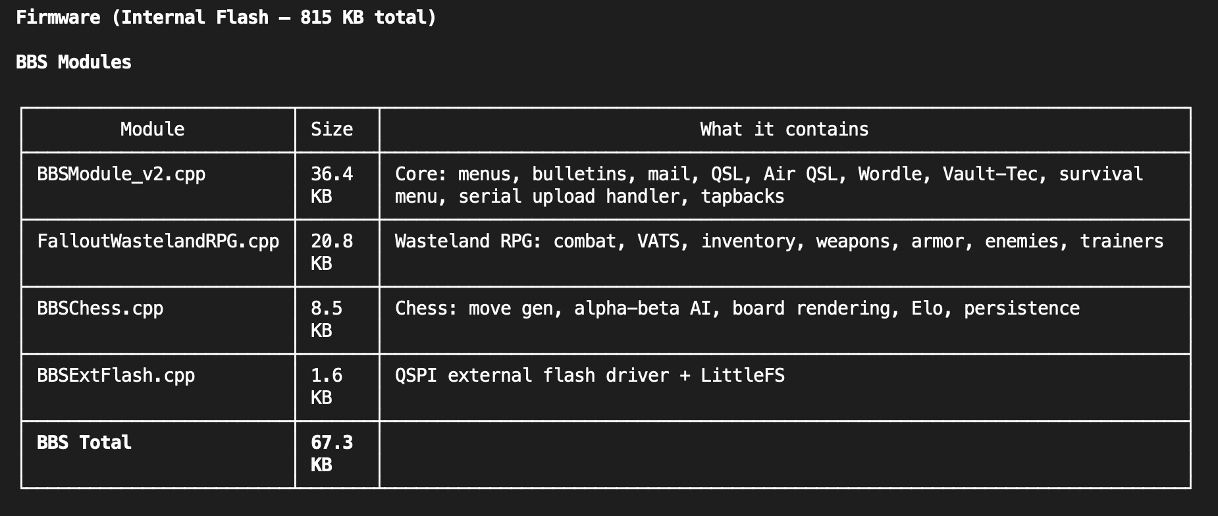This screenshot has height=516, width=1218.
Task: Select the FalloutWastelandRPG.cpp module name
Action: 158,241
